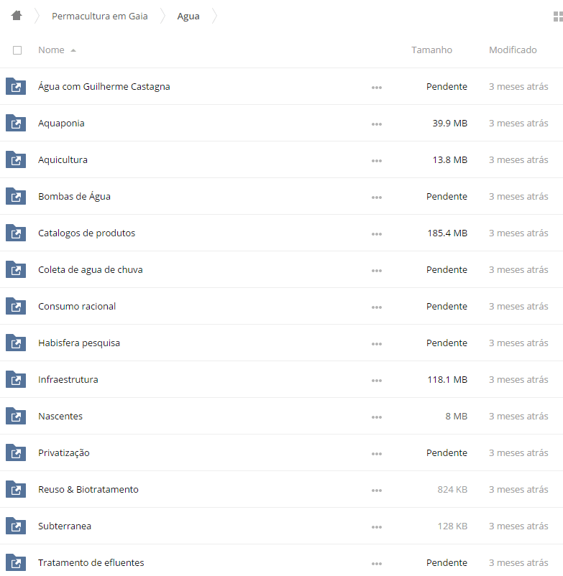
Task: Click shared folder icon for Nascentes
Action: [16, 416]
